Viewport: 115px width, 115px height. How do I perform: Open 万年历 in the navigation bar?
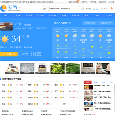[x=109, y=16]
